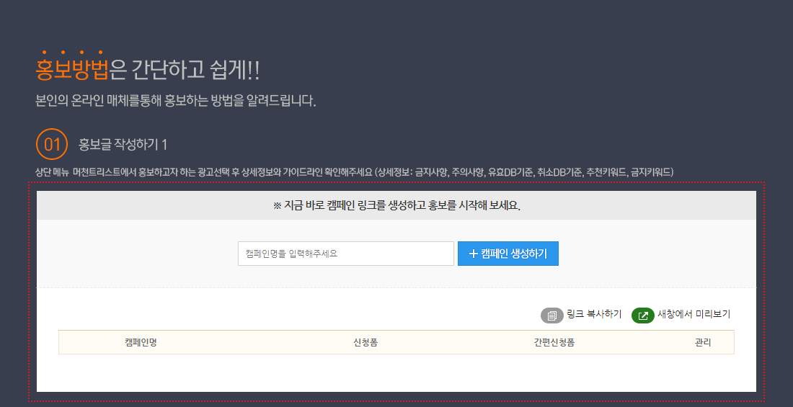Select the 신청폼 column header
Viewport: 793px width, 407px height.
click(366, 342)
